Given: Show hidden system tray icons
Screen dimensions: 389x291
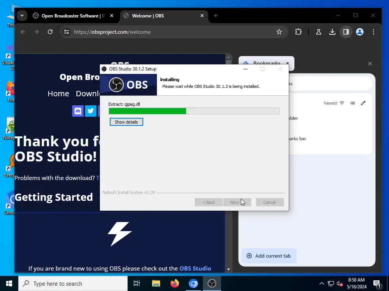Looking at the screenshot, I should [321, 283].
